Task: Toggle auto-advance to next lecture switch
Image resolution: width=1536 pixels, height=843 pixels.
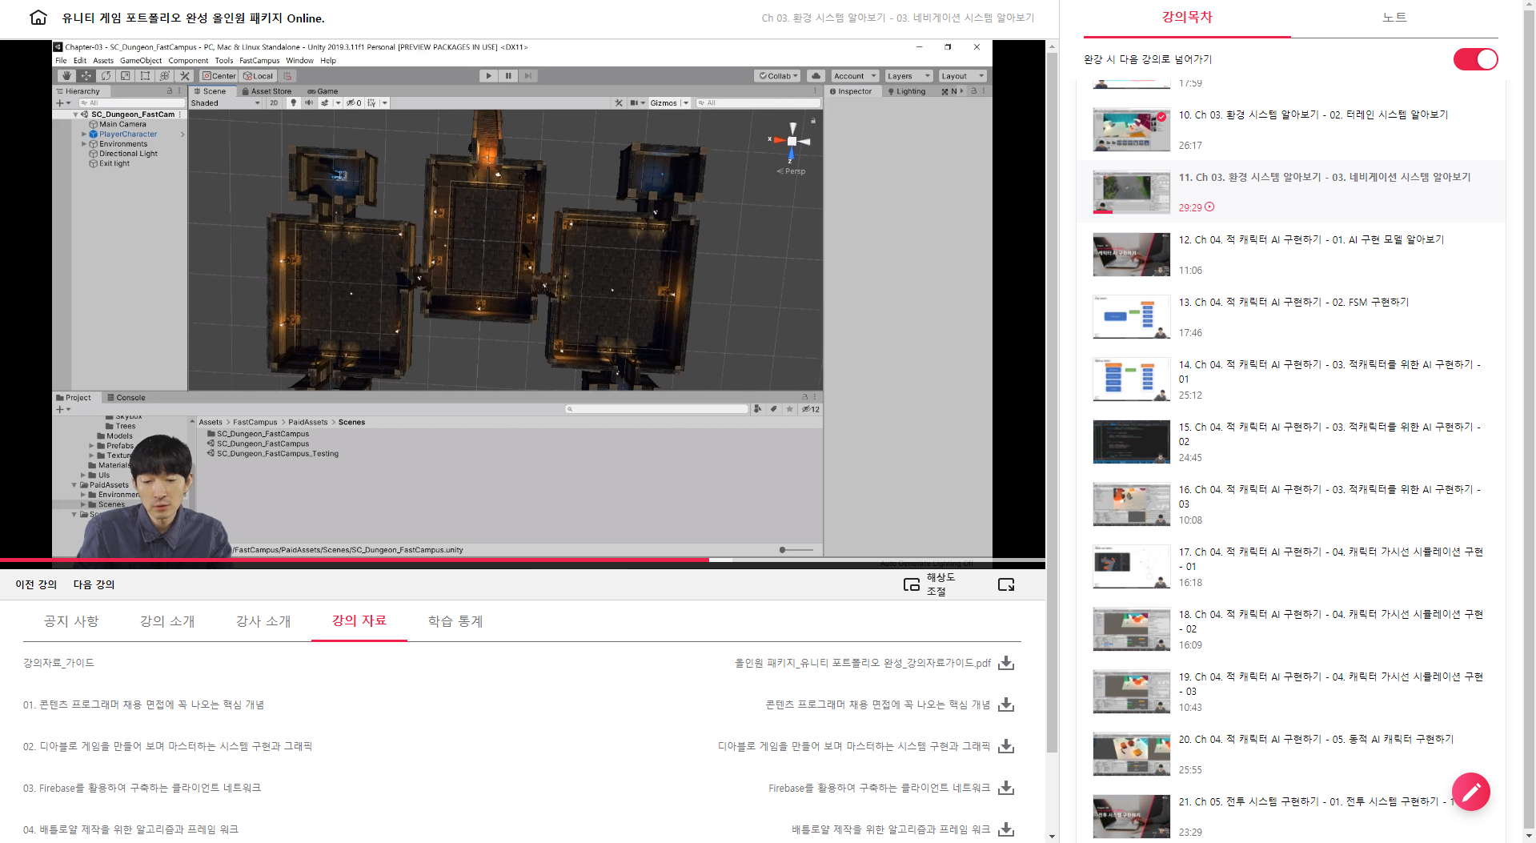Action: pyautogui.click(x=1475, y=59)
